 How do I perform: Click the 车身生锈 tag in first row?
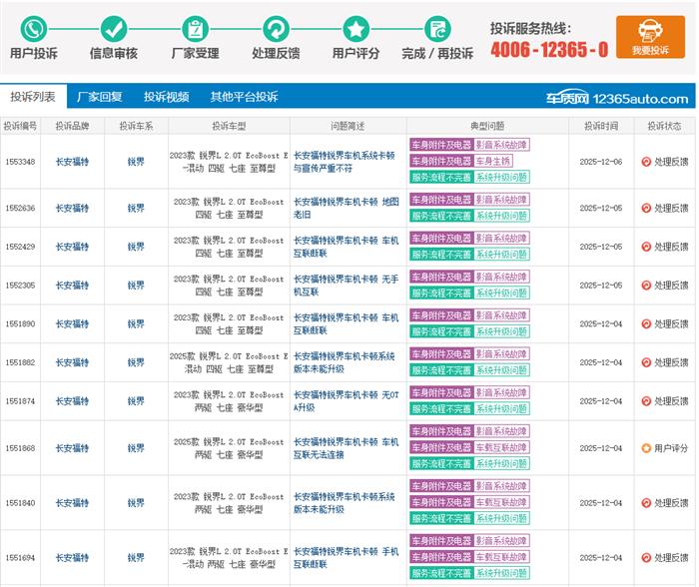493,161
